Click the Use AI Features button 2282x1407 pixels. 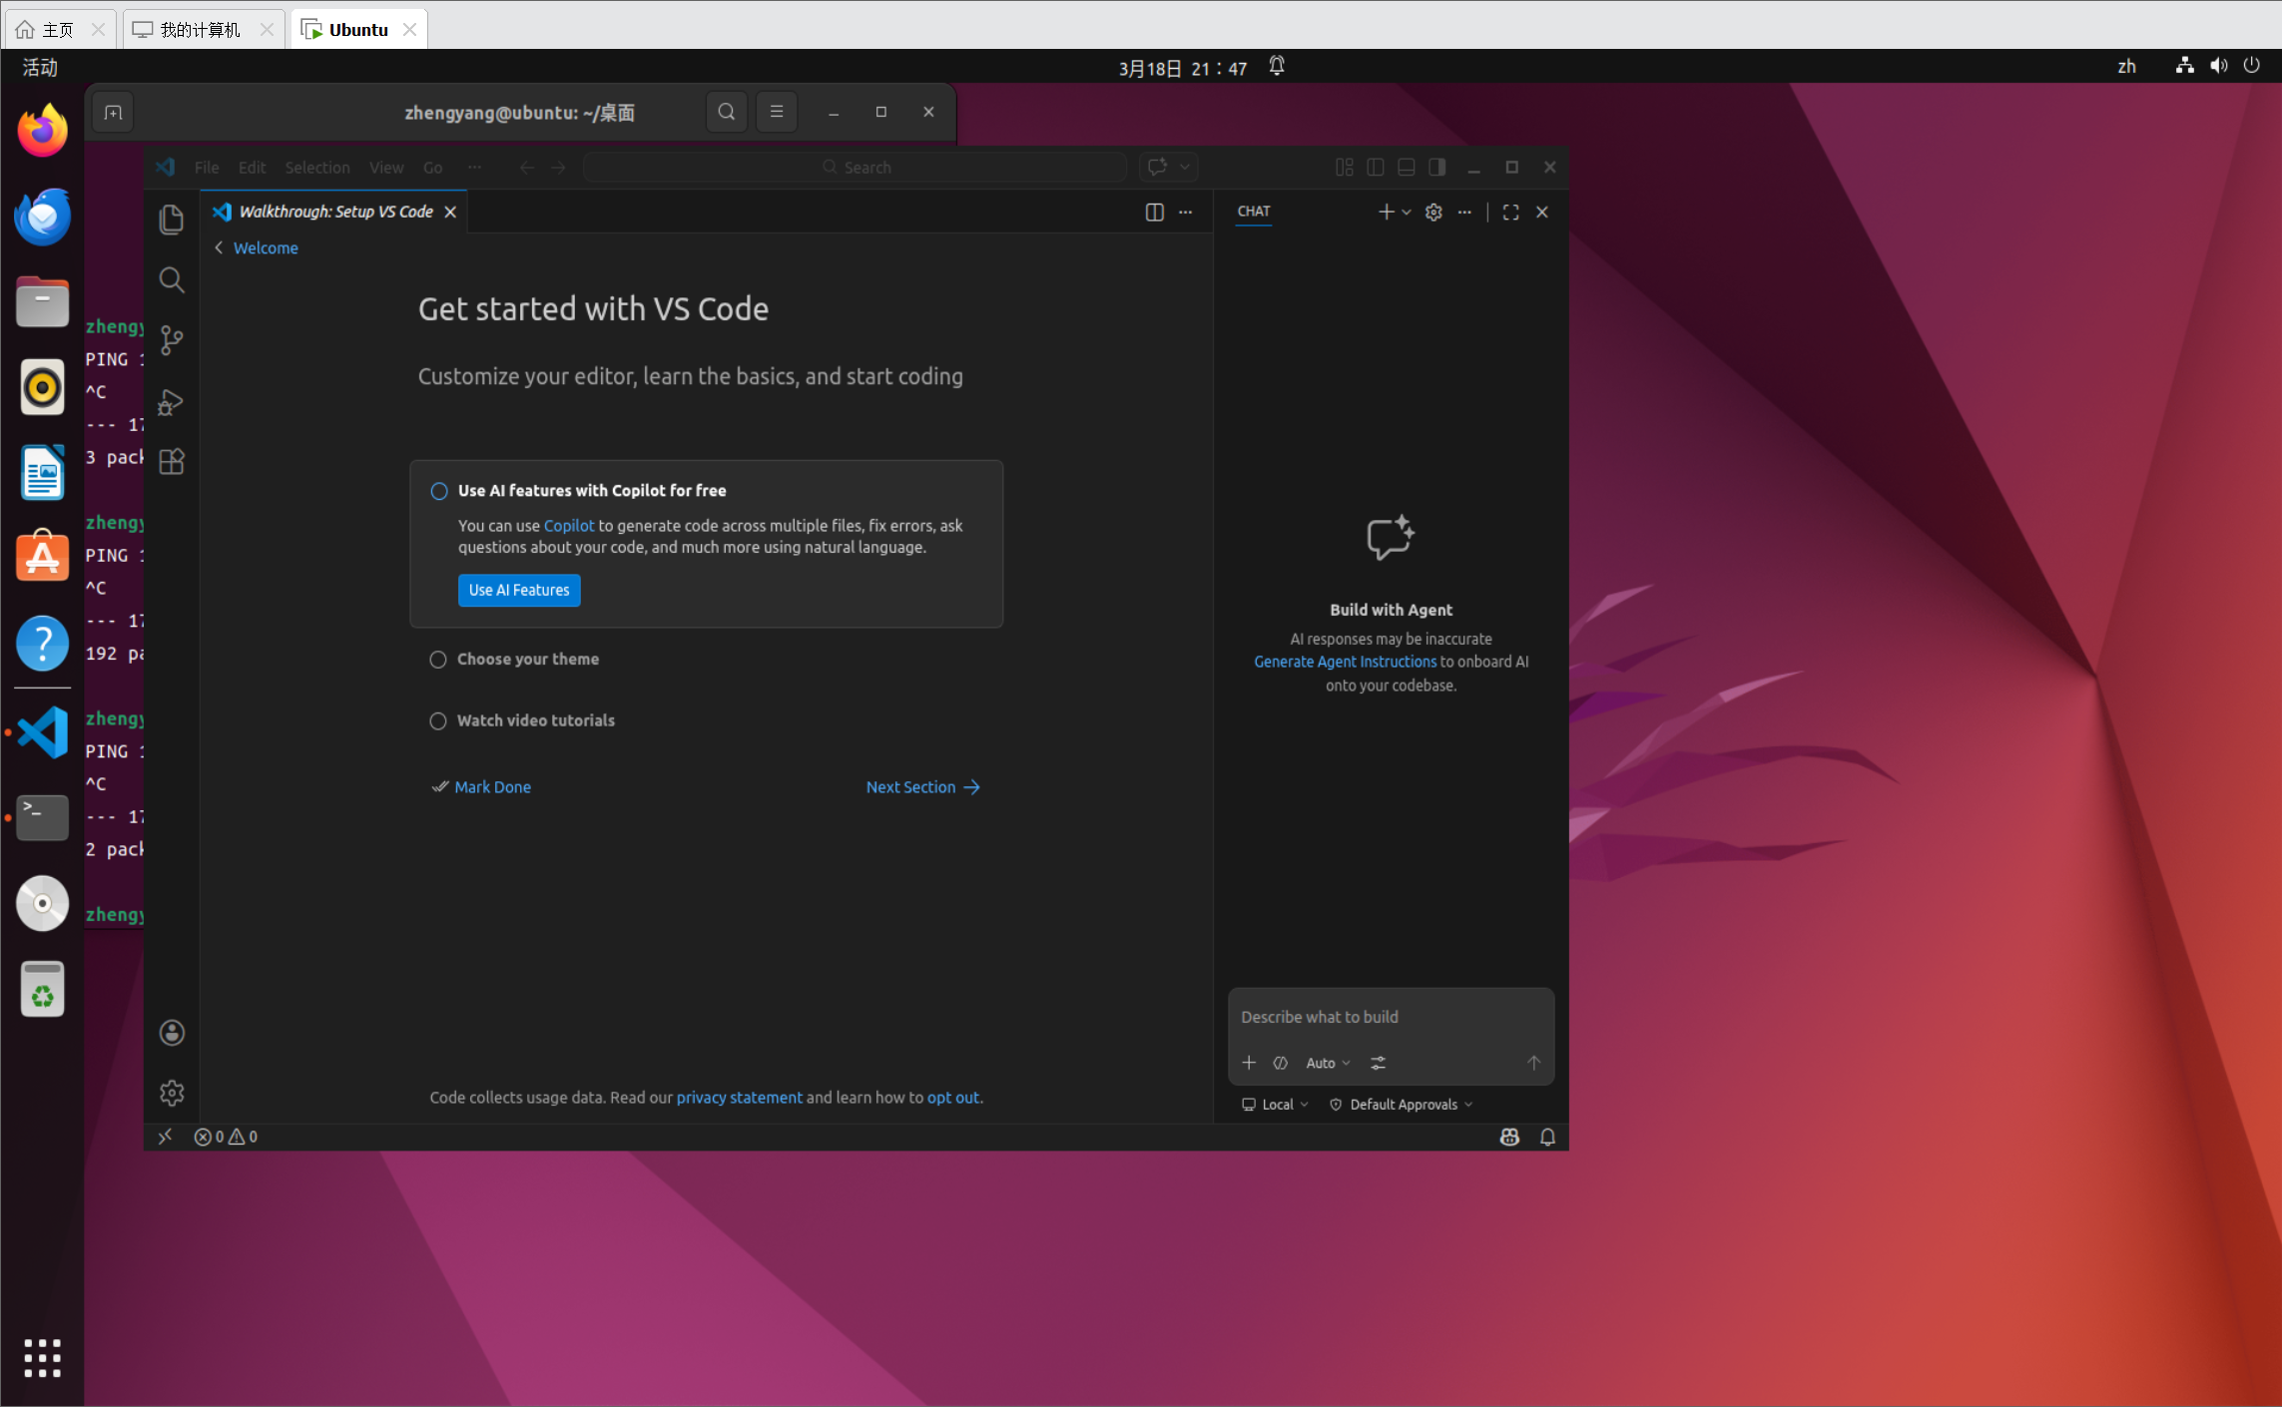tap(518, 590)
